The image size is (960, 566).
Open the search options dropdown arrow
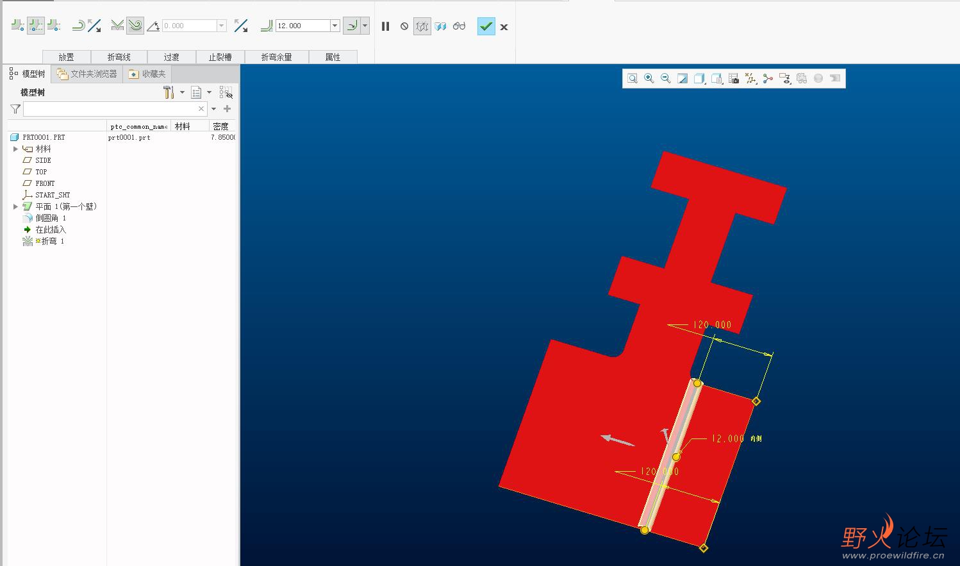(214, 109)
